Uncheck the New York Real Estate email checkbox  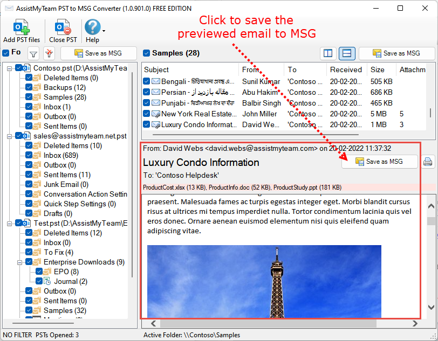click(147, 114)
